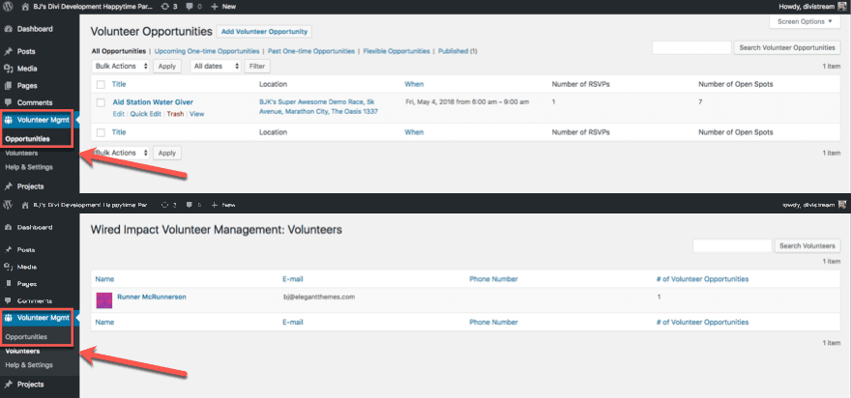This screenshot has width=851, height=398.
Task: Toggle the select-all checkbox in the table footer
Action: (100, 131)
